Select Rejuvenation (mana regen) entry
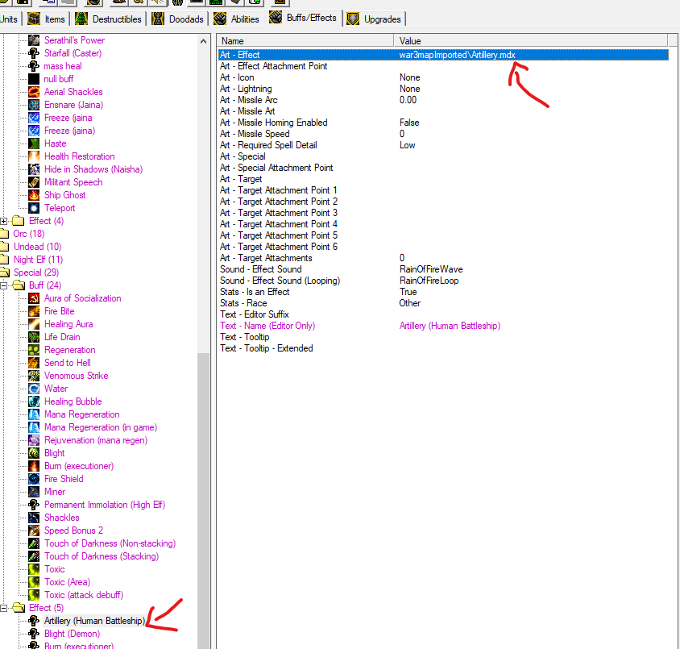The image size is (680, 649). point(96,440)
